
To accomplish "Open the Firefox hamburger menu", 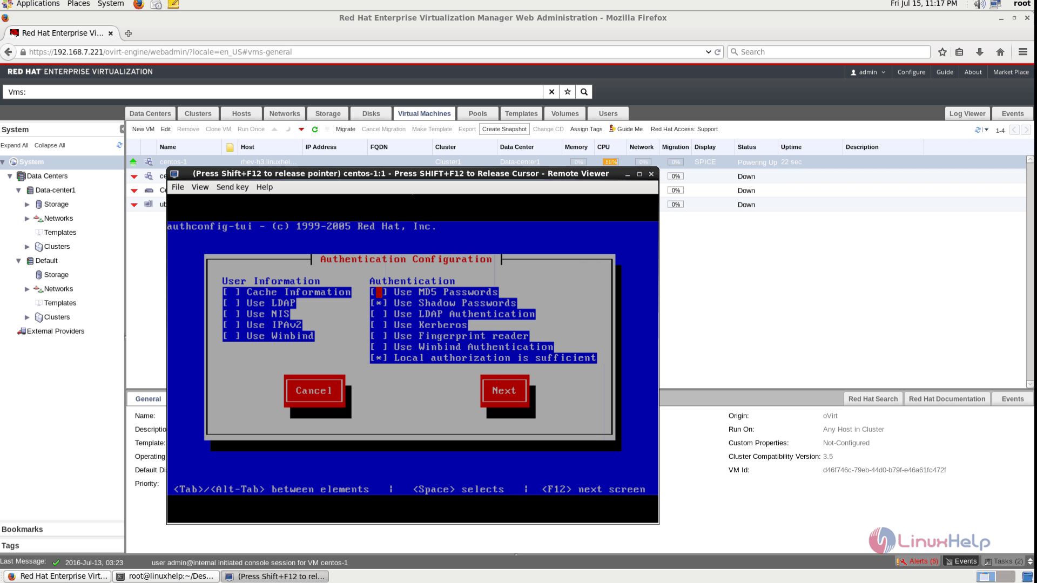I will pos(1022,52).
